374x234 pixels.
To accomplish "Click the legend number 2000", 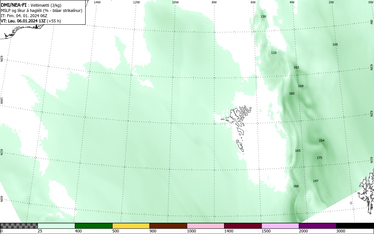I will pyautogui.click(x=303, y=231).
